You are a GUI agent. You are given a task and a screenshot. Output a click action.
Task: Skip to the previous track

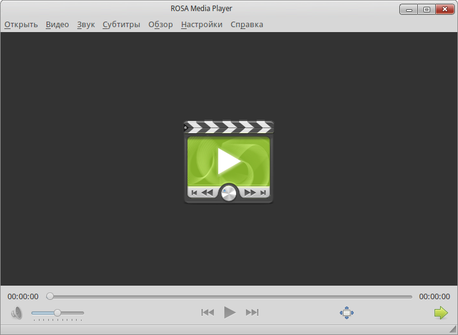click(208, 313)
